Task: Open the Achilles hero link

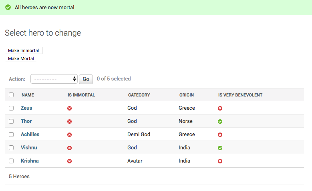Action: [30, 135]
